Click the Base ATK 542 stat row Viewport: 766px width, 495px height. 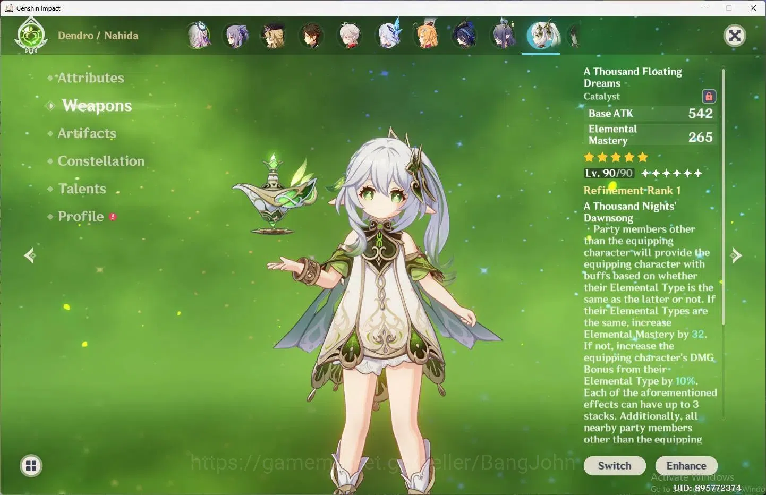pos(650,113)
